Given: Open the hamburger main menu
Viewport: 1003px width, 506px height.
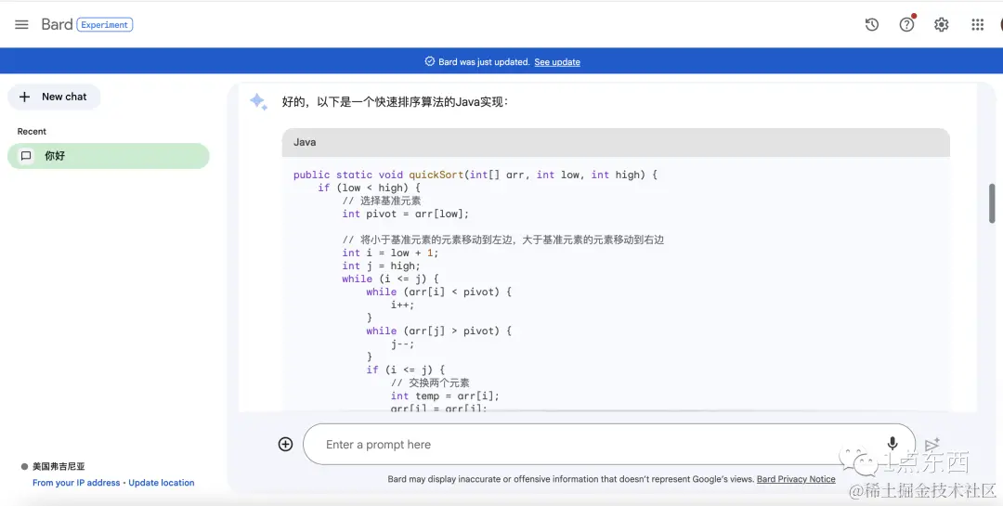Looking at the screenshot, I should [x=21, y=24].
